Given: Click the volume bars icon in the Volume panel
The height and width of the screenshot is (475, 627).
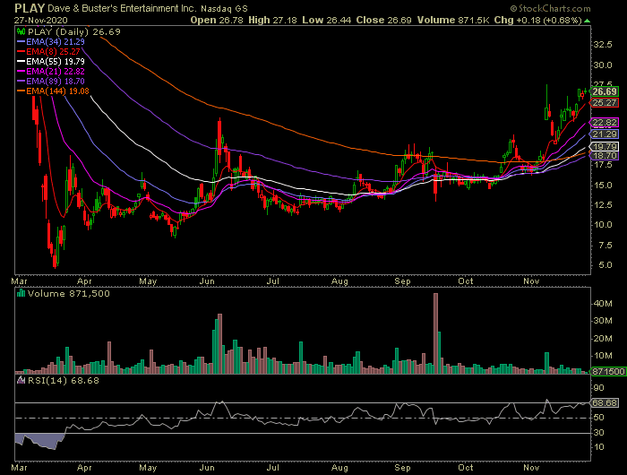Looking at the screenshot, I should [21, 293].
